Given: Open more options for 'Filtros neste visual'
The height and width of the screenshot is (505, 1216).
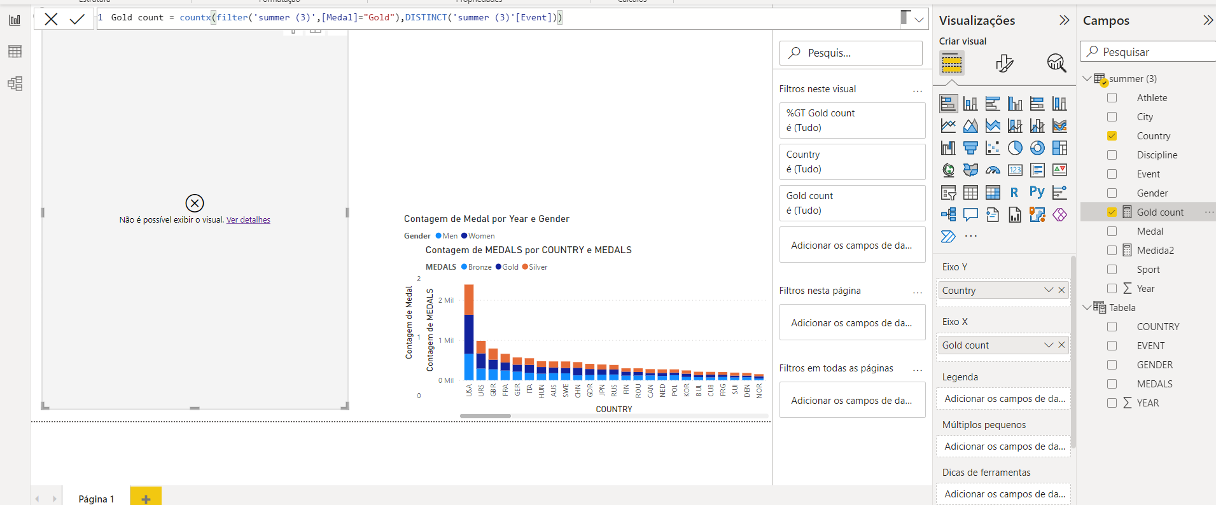Looking at the screenshot, I should point(918,90).
